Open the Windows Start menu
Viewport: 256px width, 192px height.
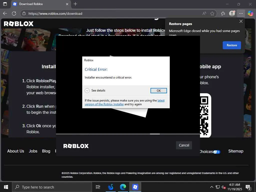6,187
